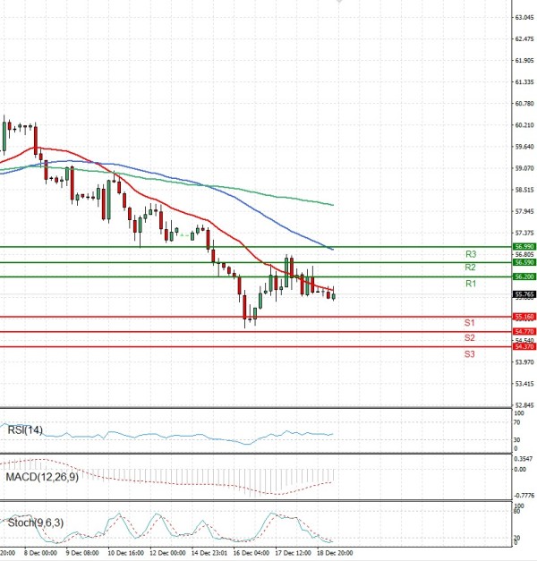537x561 pixels.
Task: Select the red 55.160 price tag
Action: 524,317
